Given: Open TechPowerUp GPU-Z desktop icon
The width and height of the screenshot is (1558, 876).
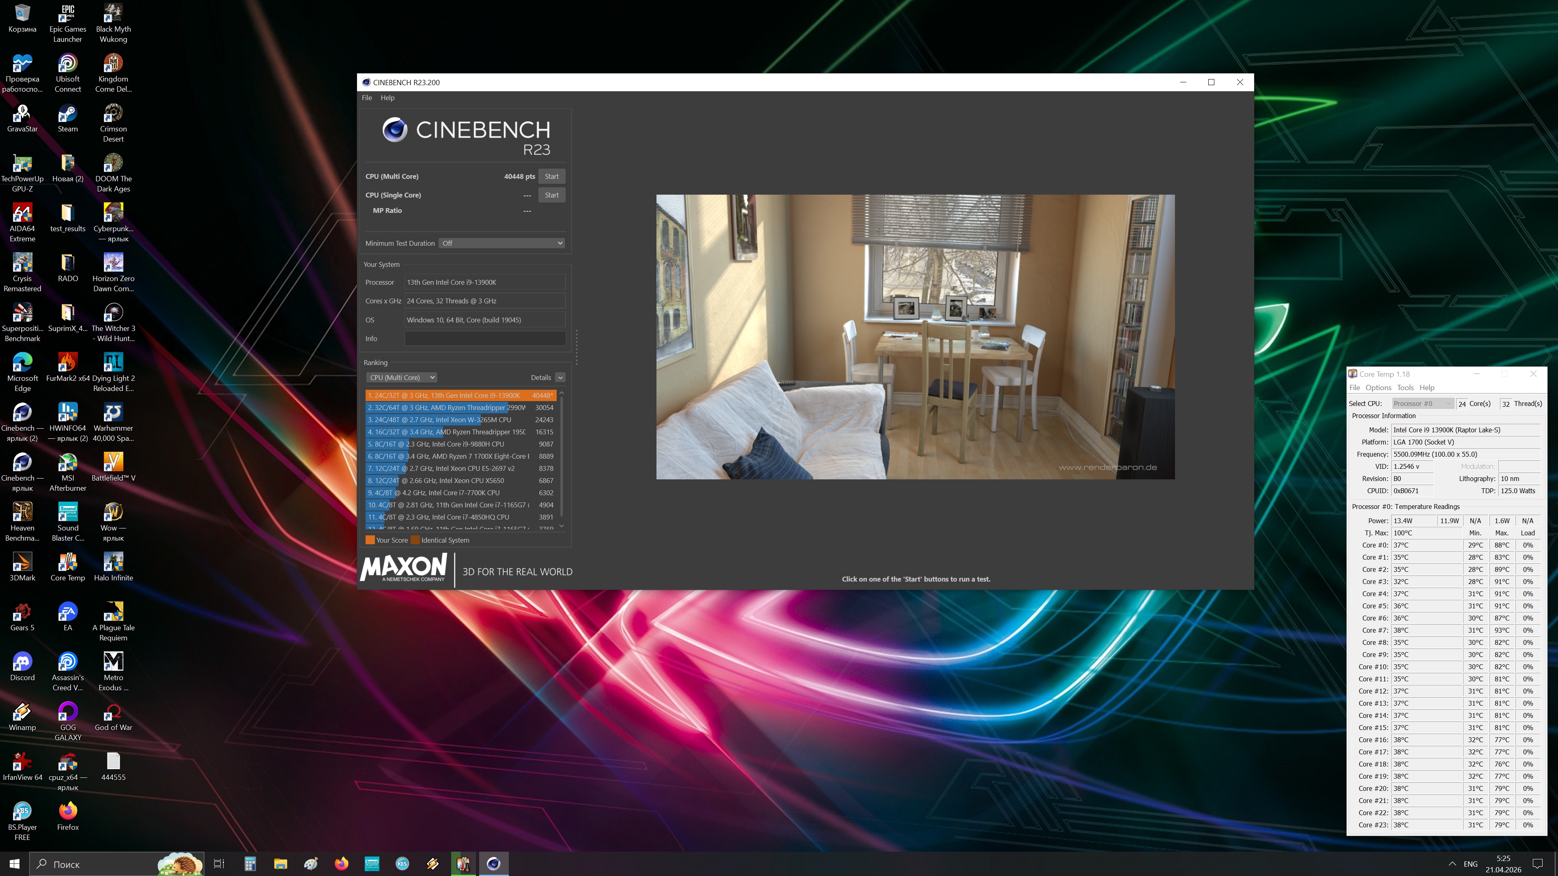Looking at the screenshot, I should pyautogui.click(x=22, y=163).
